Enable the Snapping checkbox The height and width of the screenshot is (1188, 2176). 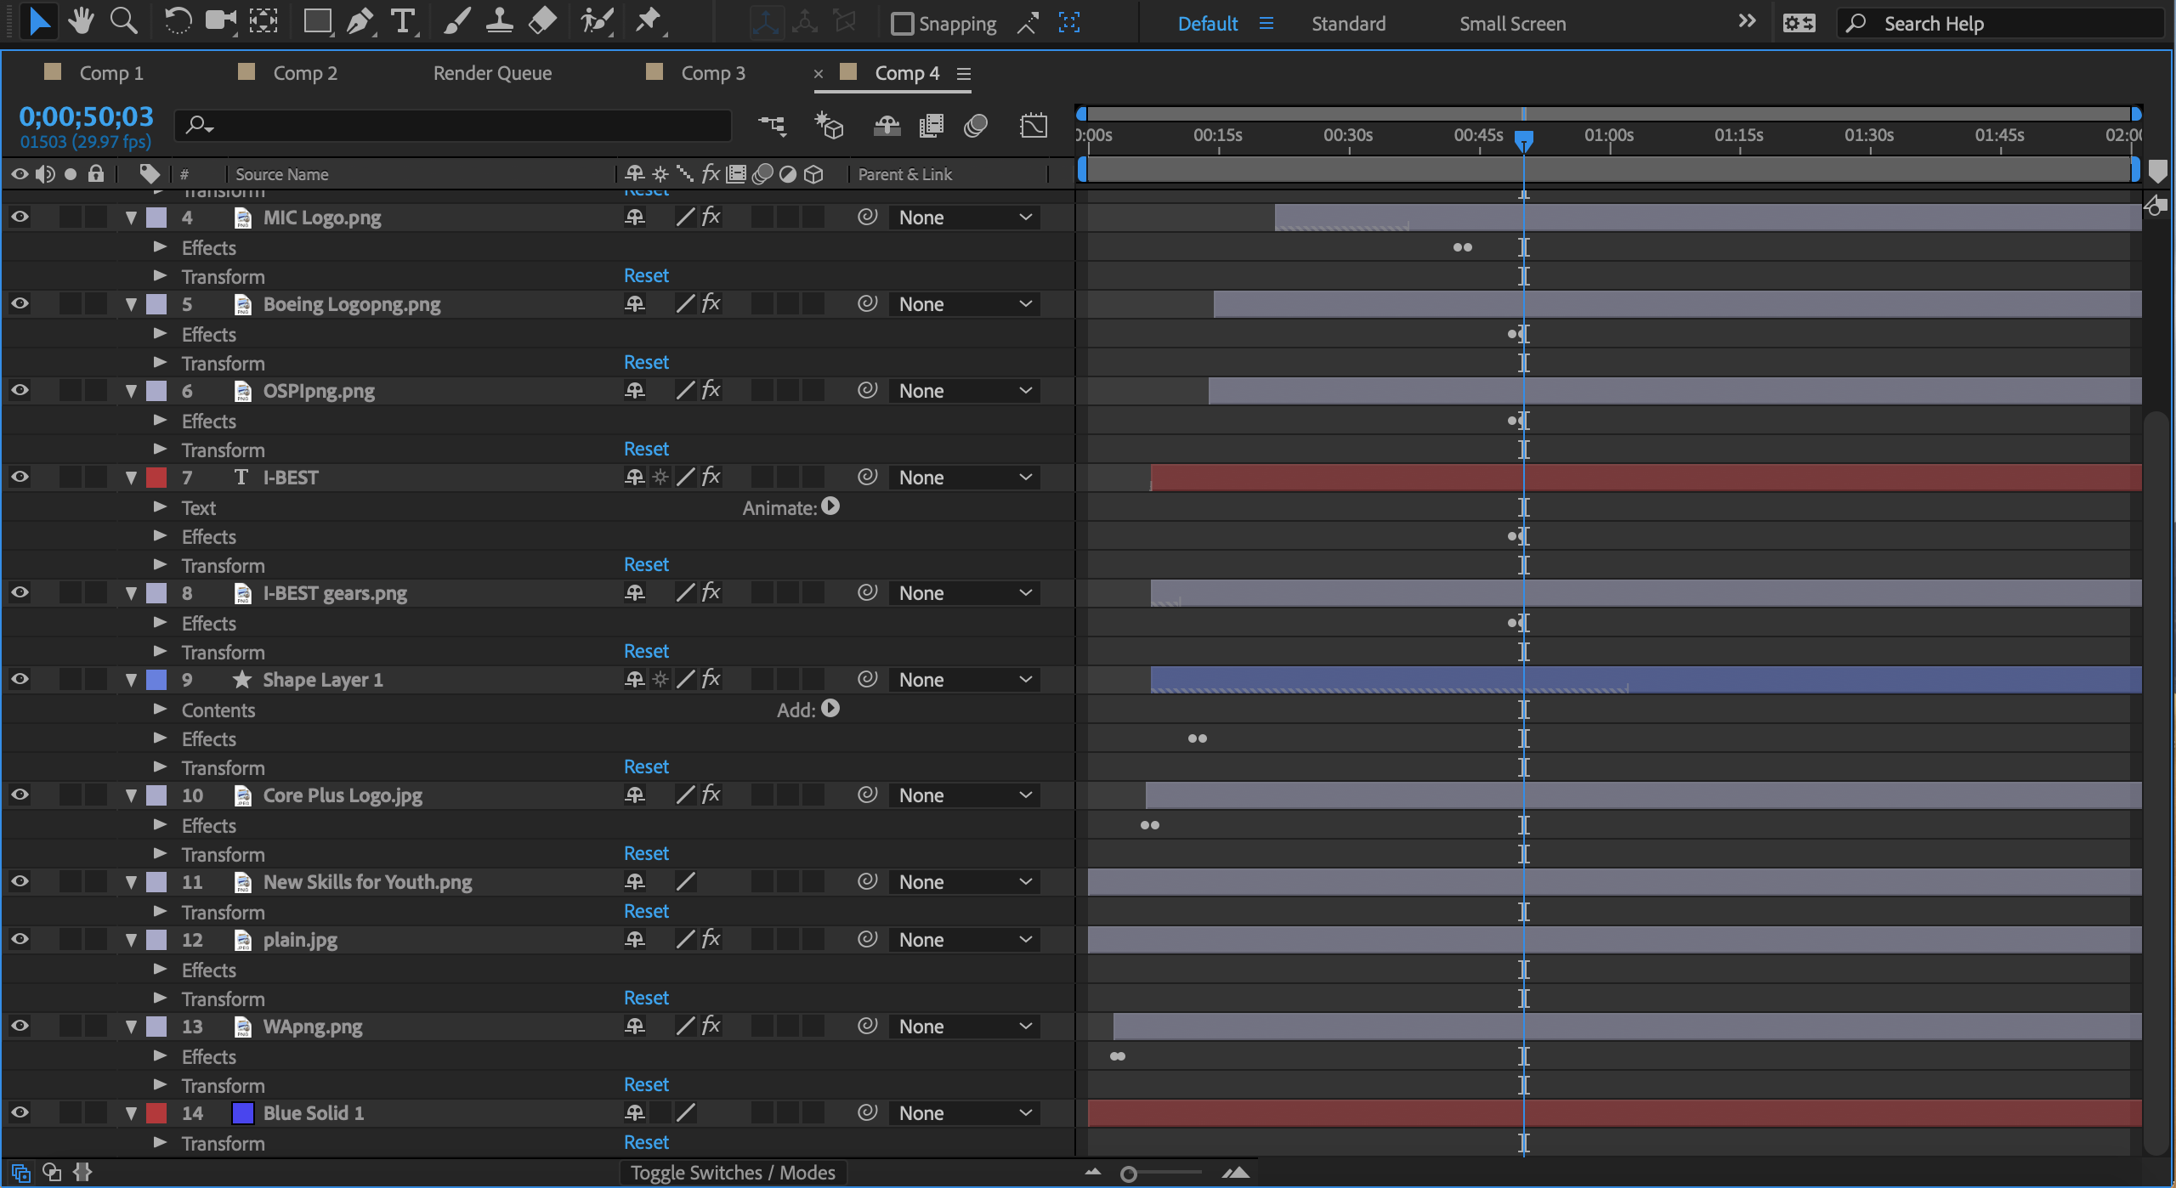pyautogui.click(x=902, y=24)
